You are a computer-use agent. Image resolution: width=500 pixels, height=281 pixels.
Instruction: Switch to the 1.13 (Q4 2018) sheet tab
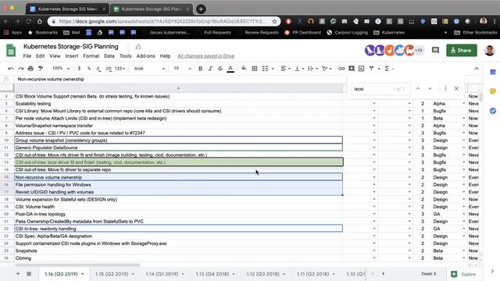click(x=212, y=274)
